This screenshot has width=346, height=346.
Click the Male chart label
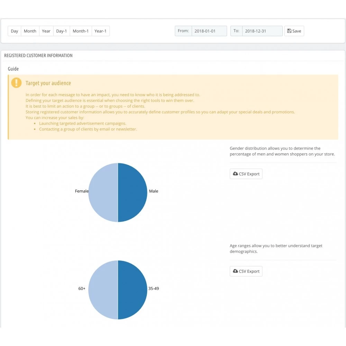154,191
